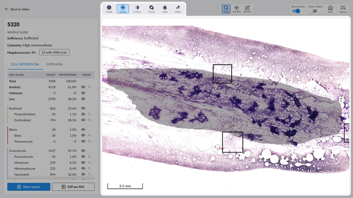
Task: Open list for Blast row
Action: coord(90,136)
